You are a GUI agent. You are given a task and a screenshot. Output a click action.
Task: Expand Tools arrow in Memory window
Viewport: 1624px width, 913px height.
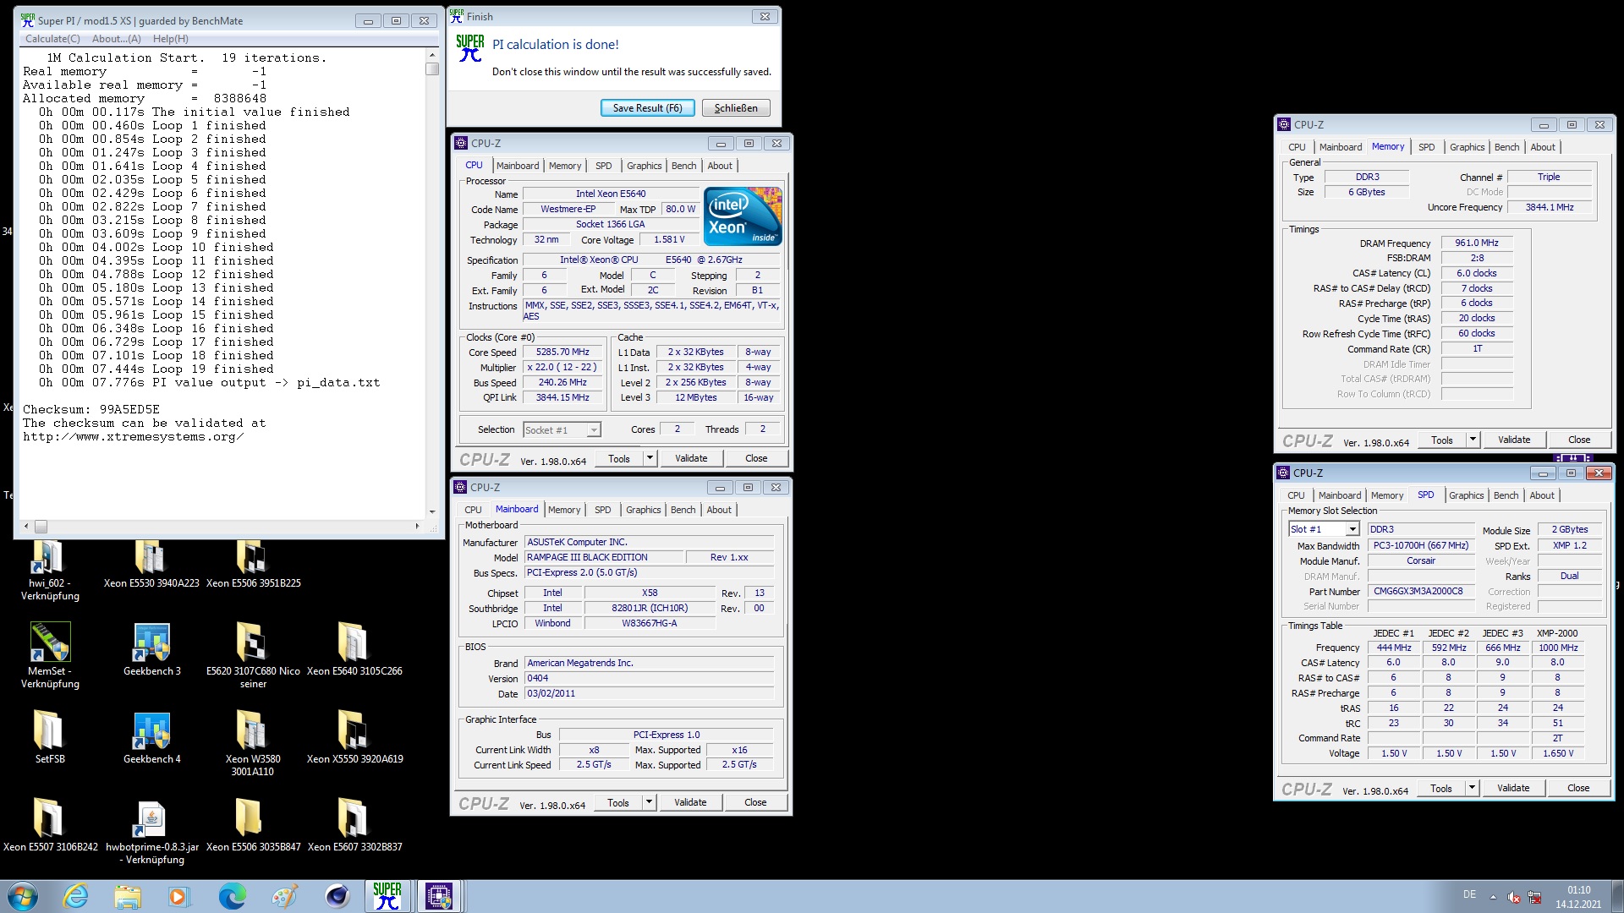click(x=1473, y=440)
